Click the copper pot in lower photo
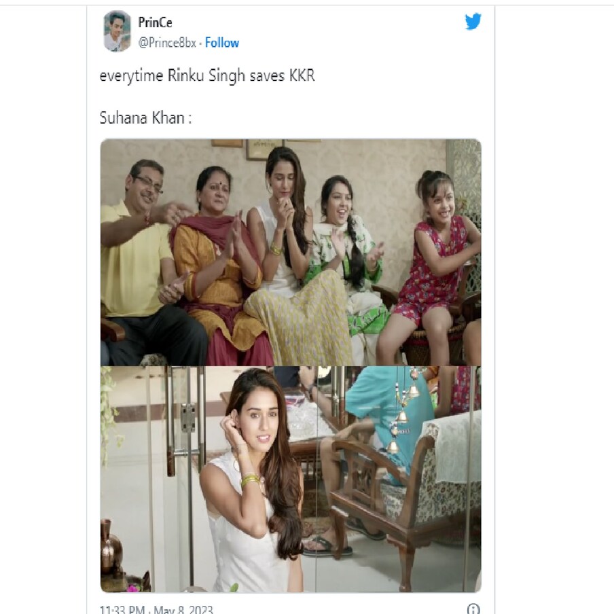The image size is (614, 614). (111, 548)
